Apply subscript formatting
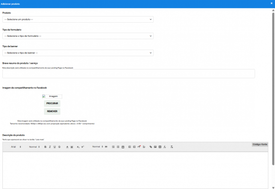 pyautogui.click(x=78, y=147)
